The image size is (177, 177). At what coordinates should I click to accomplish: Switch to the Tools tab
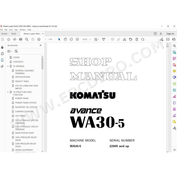point(14,34)
